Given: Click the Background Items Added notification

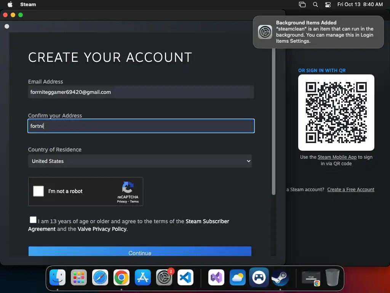Looking at the screenshot, I should tap(318, 32).
